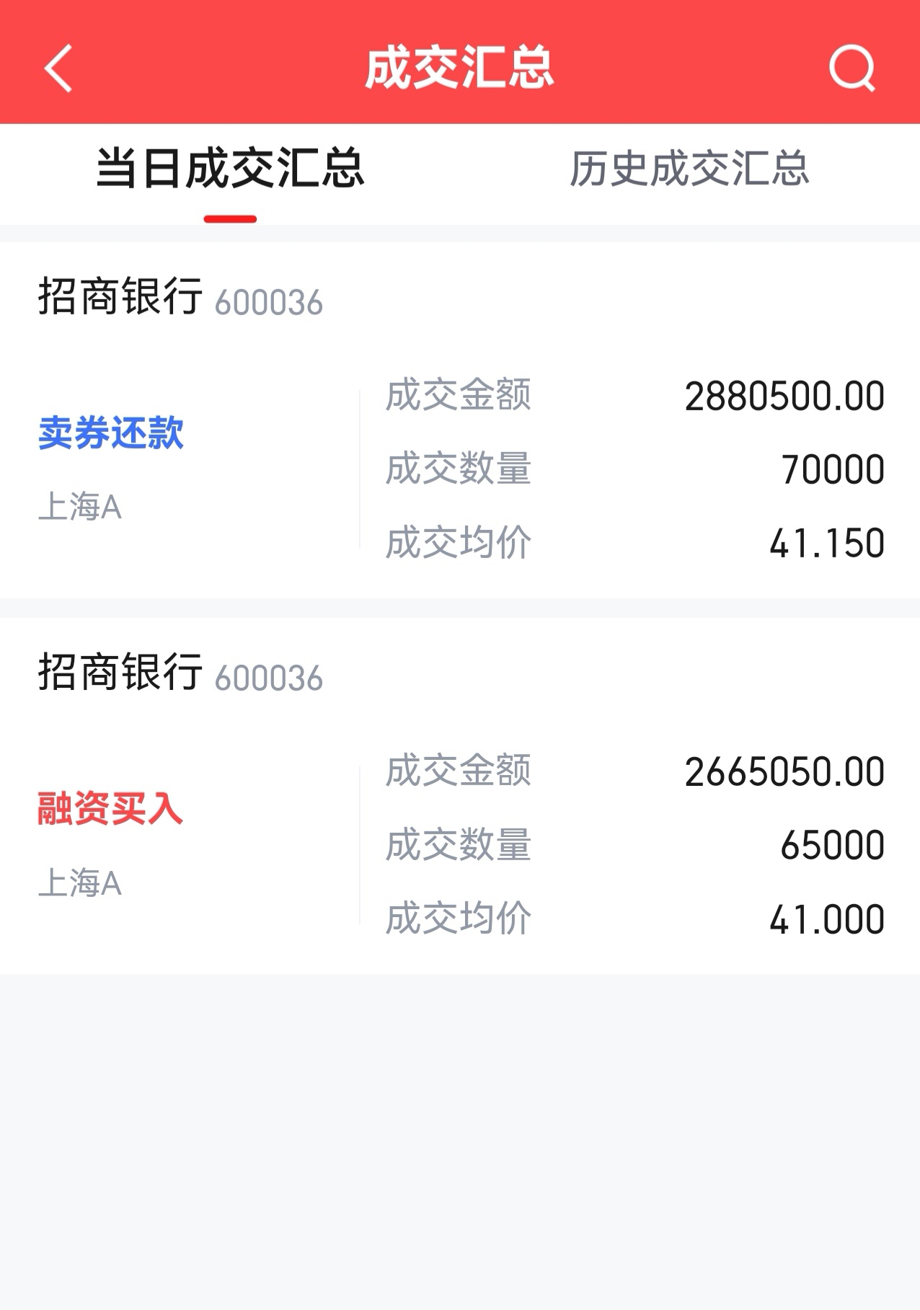The image size is (920, 1310).
Task: Tap the 上海A label under 融资买入
Action: tap(80, 882)
